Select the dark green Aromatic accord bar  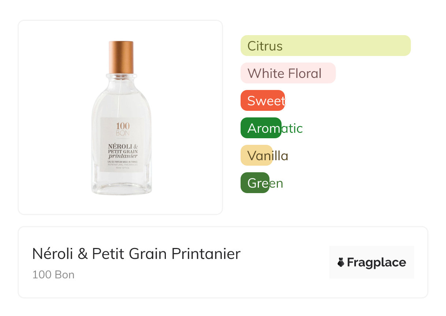pyautogui.click(x=261, y=128)
